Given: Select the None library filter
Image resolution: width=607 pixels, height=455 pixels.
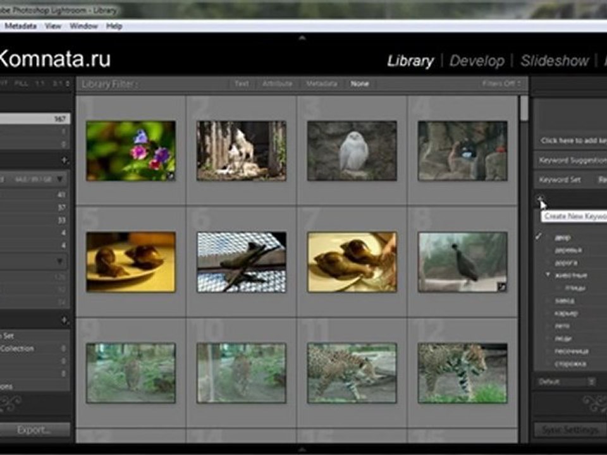Looking at the screenshot, I should [x=360, y=83].
